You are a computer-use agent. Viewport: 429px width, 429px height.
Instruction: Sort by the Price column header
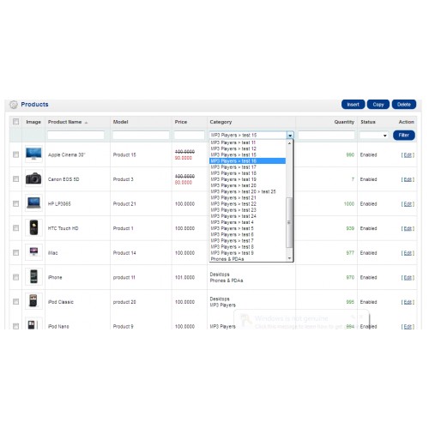(x=181, y=122)
